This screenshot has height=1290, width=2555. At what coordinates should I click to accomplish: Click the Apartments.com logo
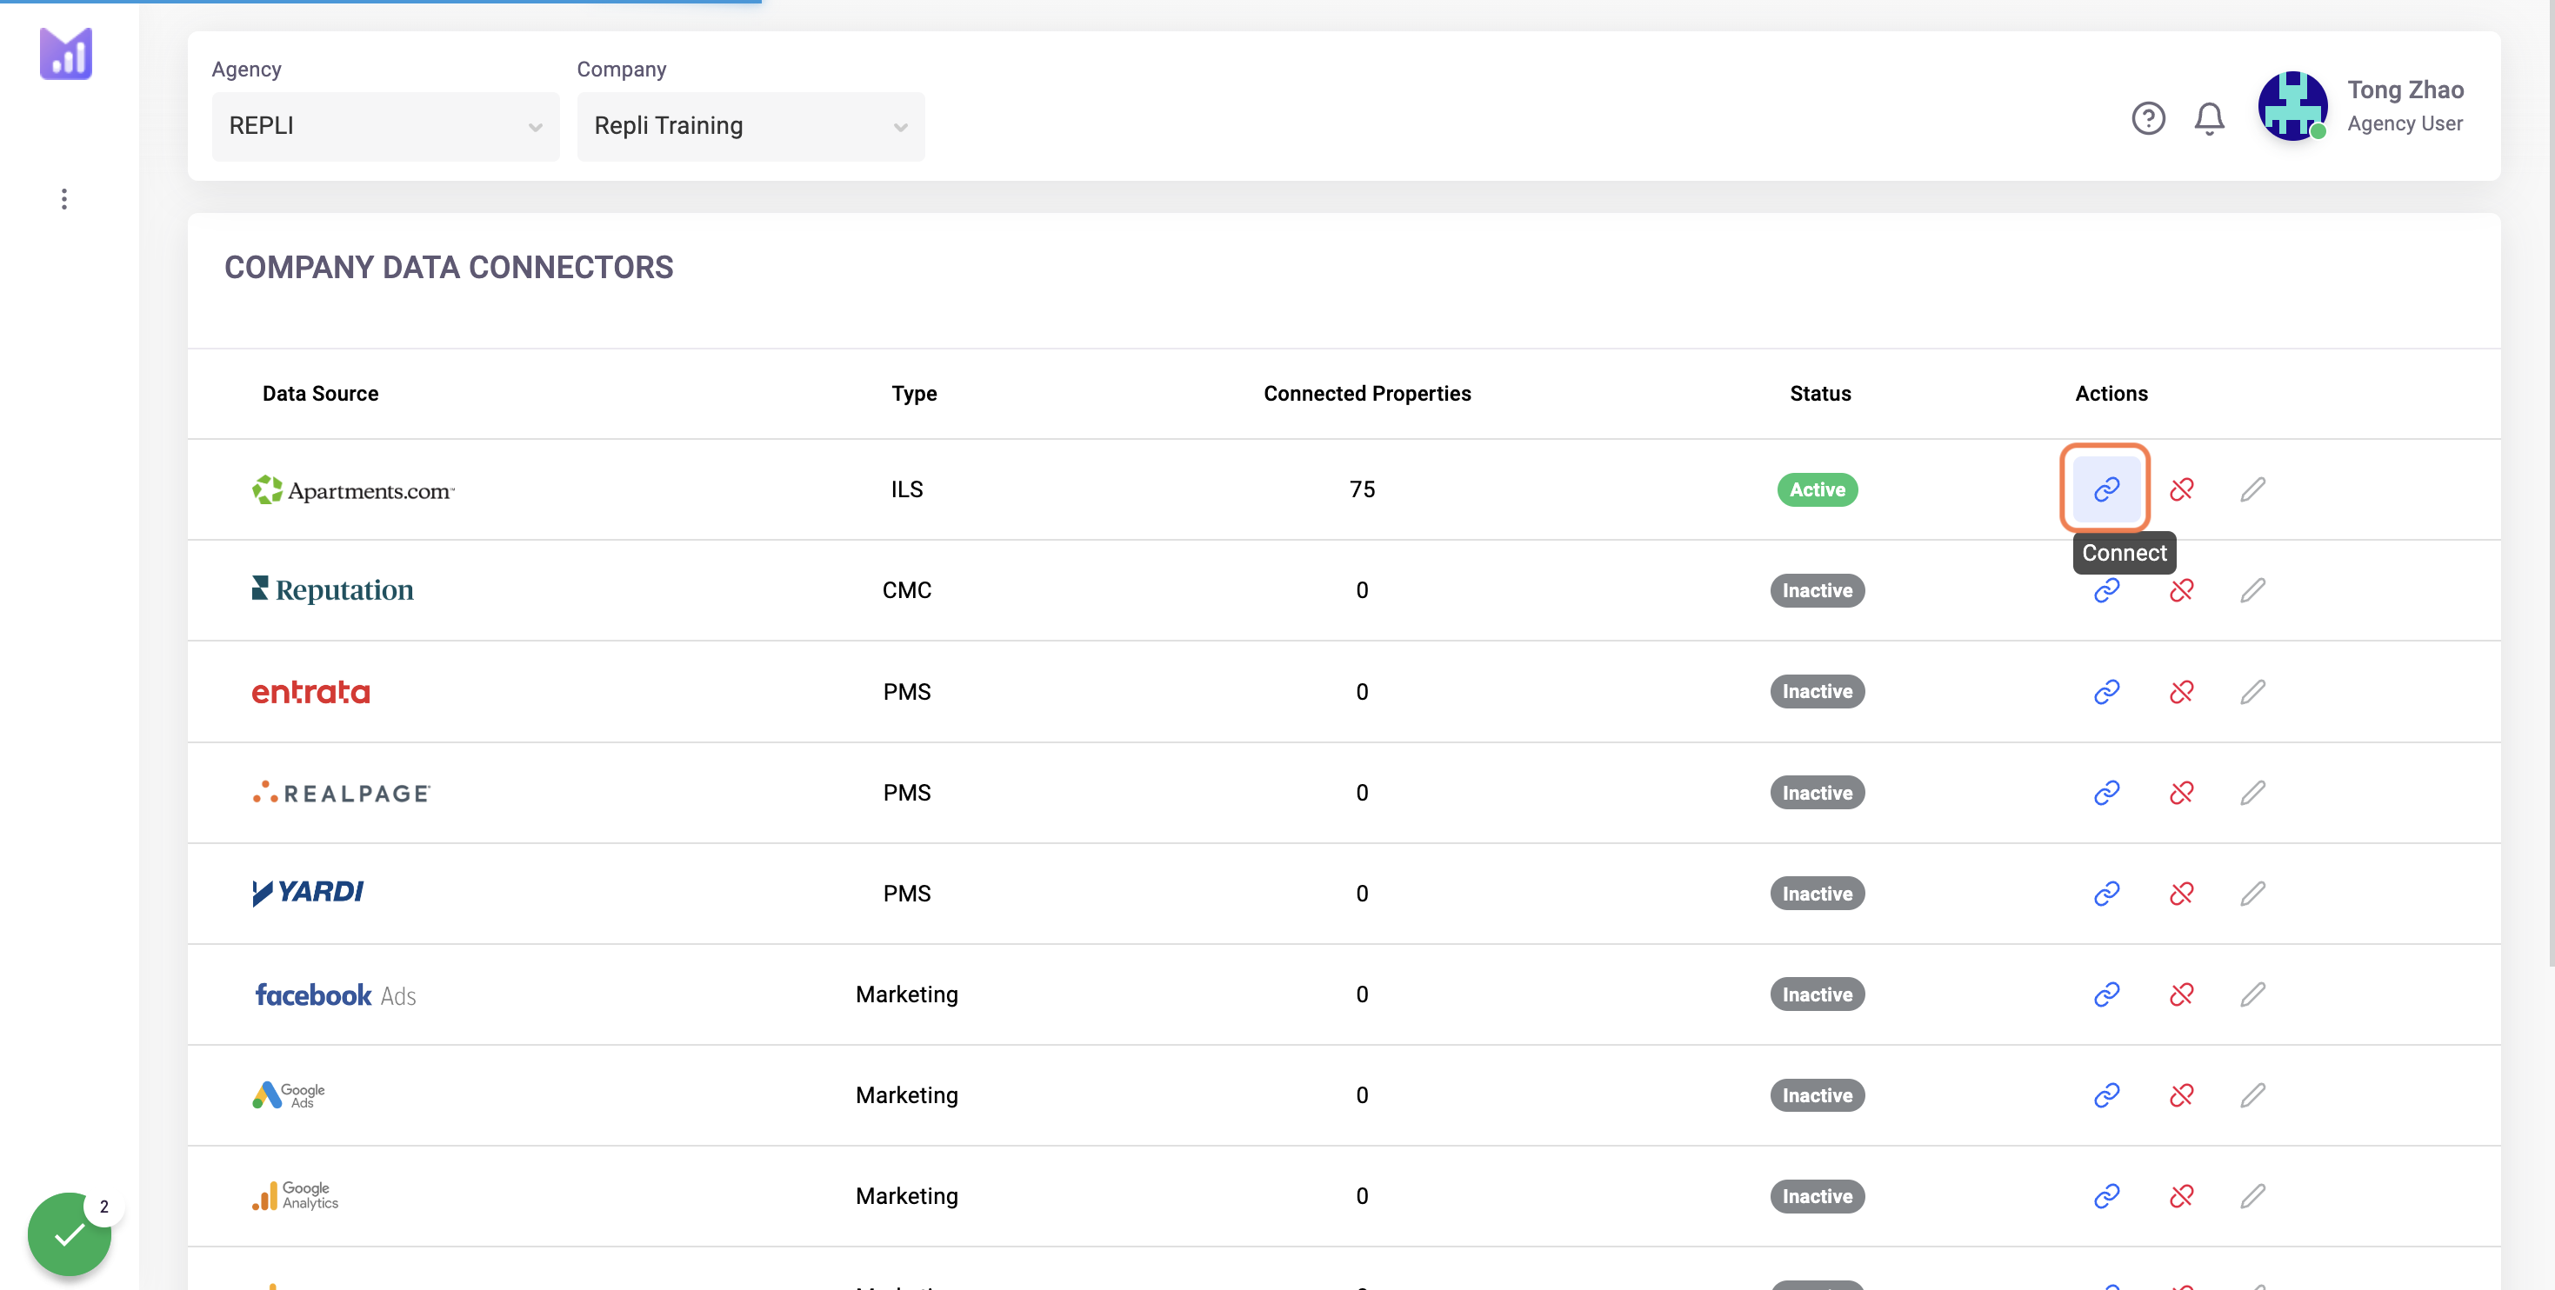(353, 489)
